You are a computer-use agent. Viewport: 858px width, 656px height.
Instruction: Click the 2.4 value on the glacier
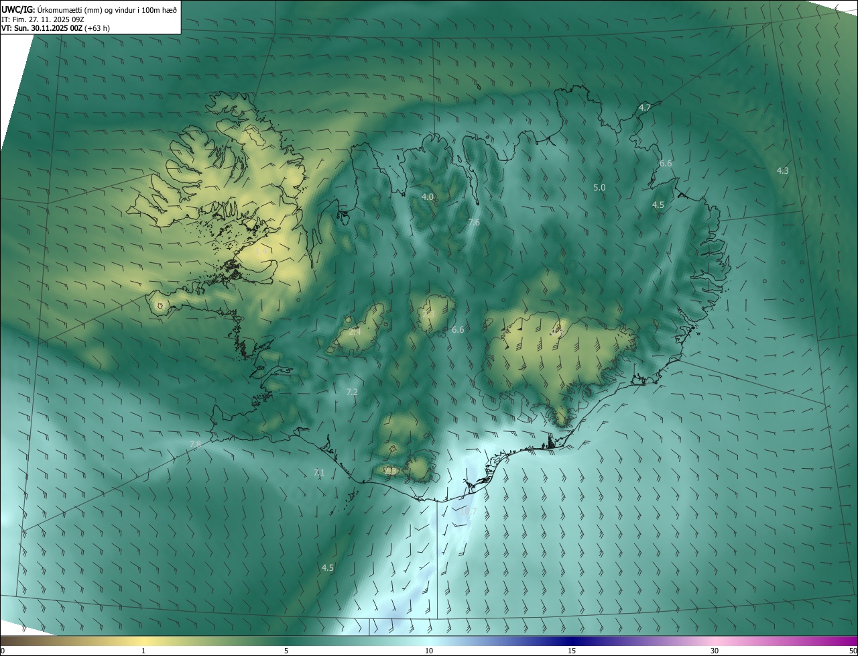[x=355, y=331]
